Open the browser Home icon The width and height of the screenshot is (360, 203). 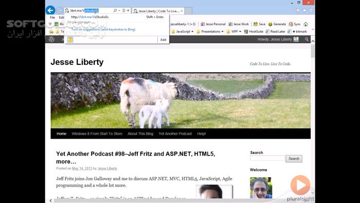point(298,10)
